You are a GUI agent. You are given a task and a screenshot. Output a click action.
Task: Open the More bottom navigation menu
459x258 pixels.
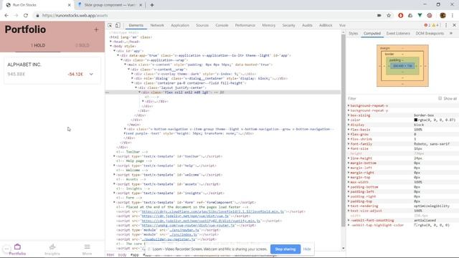tap(87, 249)
